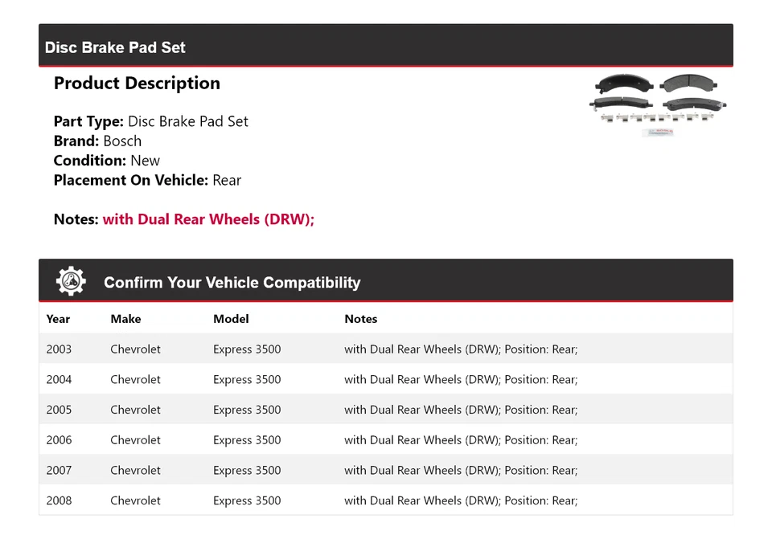This screenshot has width=772, height=539.
Task: Click the Notes column header in the table
Action: (361, 319)
